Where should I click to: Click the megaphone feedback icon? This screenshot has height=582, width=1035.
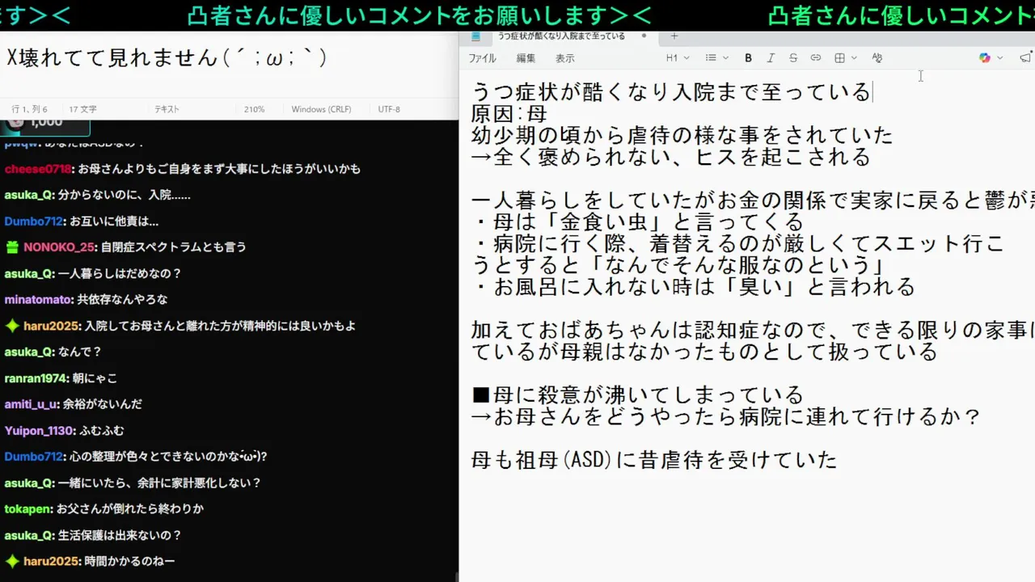pos(1026,58)
